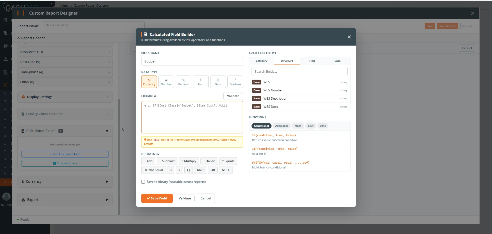
Task: Open Browse Library
Action: 65,163
